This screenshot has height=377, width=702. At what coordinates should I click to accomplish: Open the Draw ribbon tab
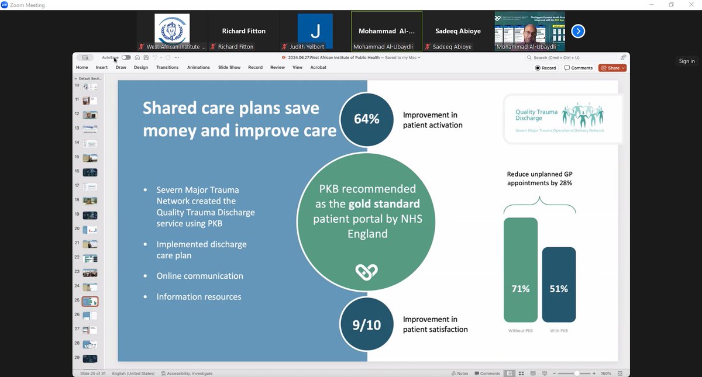tap(121, 67)
